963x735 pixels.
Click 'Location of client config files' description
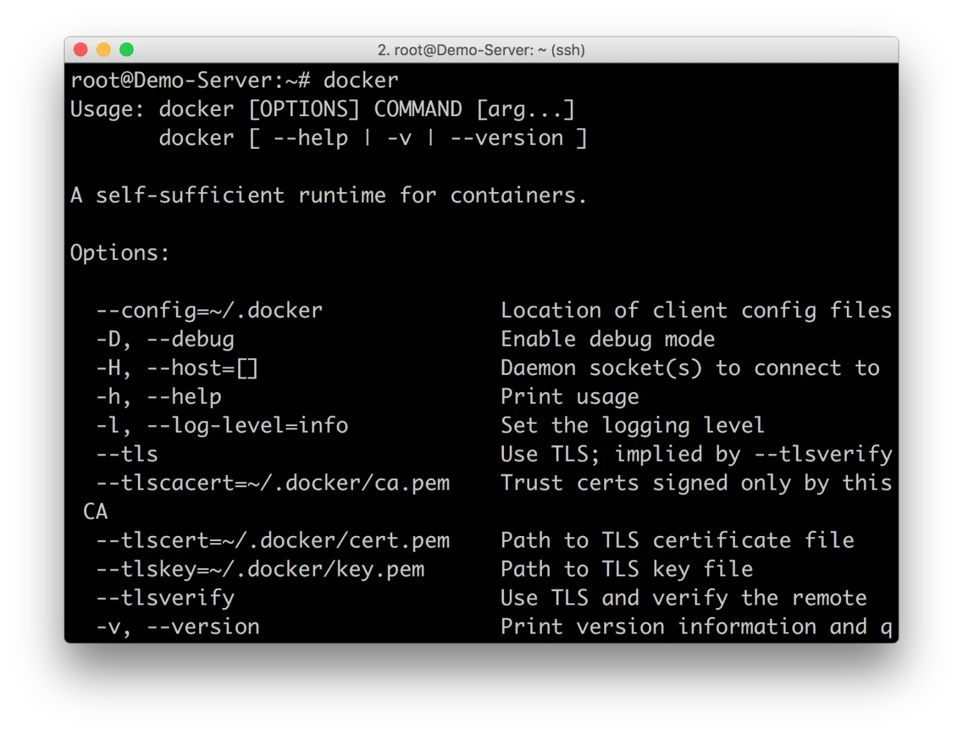coord(696,311)
